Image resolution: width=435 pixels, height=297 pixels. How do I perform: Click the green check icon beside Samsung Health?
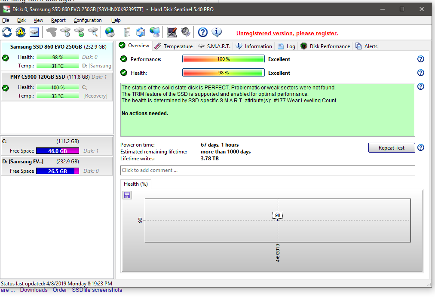(6, 58)
